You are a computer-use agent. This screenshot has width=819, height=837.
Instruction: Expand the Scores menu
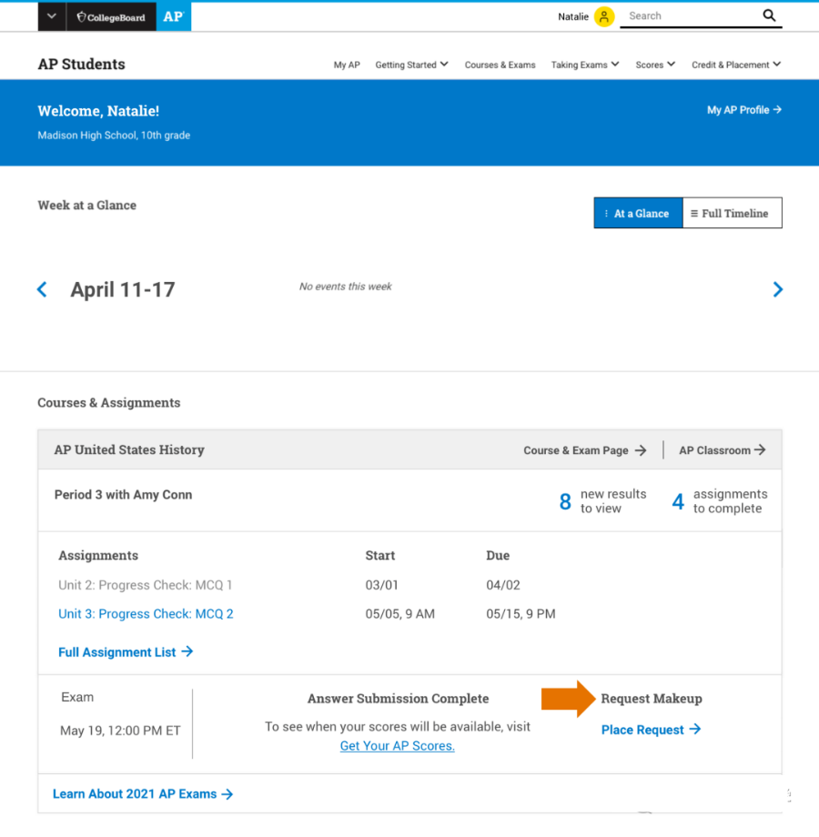point(655,65)
